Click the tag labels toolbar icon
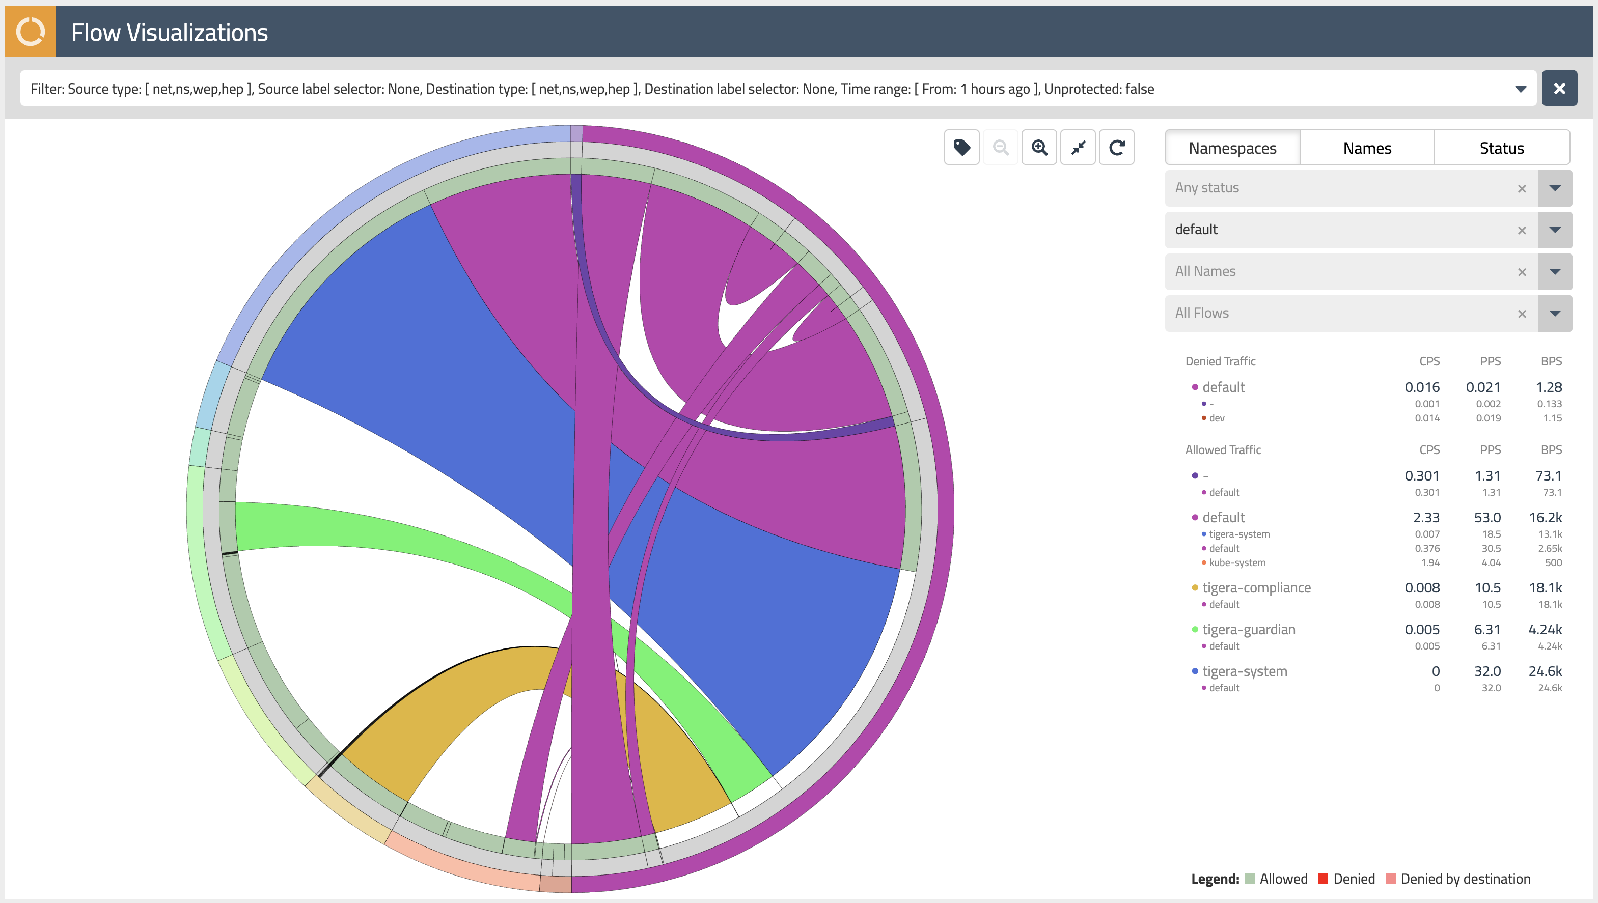 pyautogui.click(x=961, y=148)
